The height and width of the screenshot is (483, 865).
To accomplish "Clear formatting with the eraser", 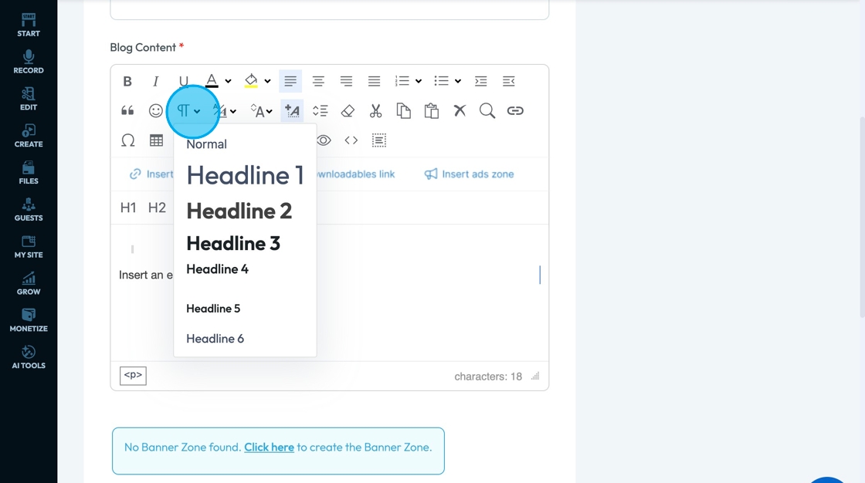I will 348,111.
